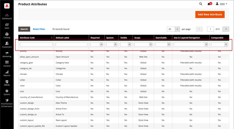
Task: Open the Searchable filter dropdown
Action: coord(163,44)
